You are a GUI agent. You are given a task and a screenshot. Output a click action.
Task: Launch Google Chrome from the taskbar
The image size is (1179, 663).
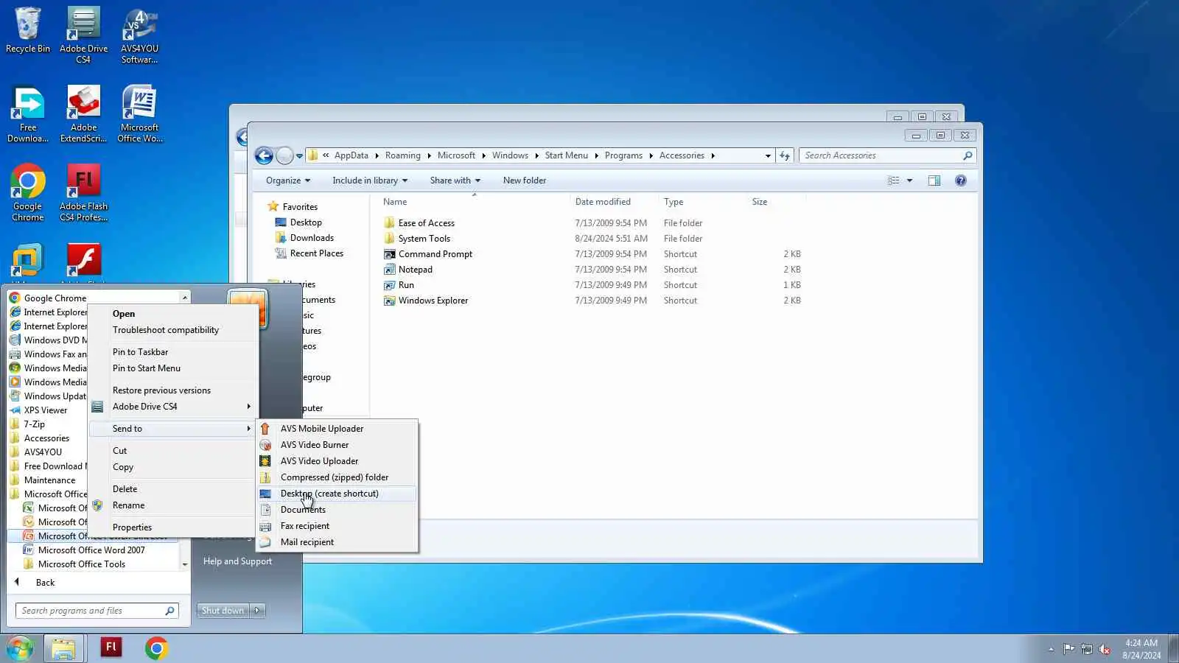(156, 648)
